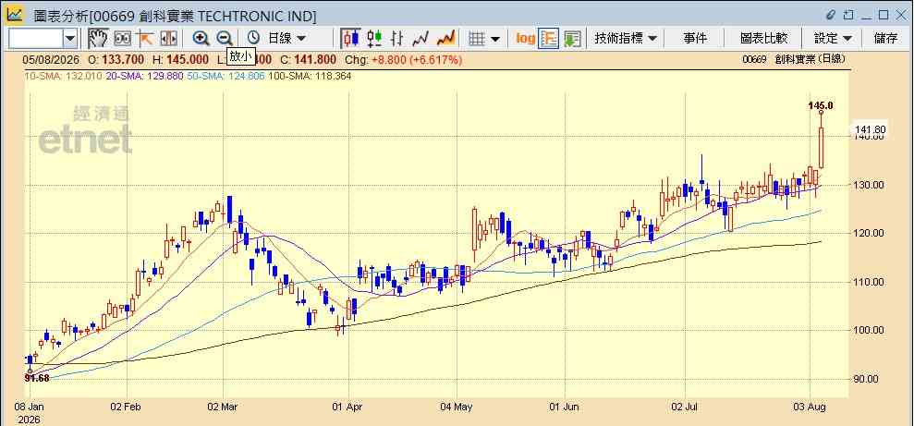
Task: Click the 儲存 save button
Action: coord(885,39)
